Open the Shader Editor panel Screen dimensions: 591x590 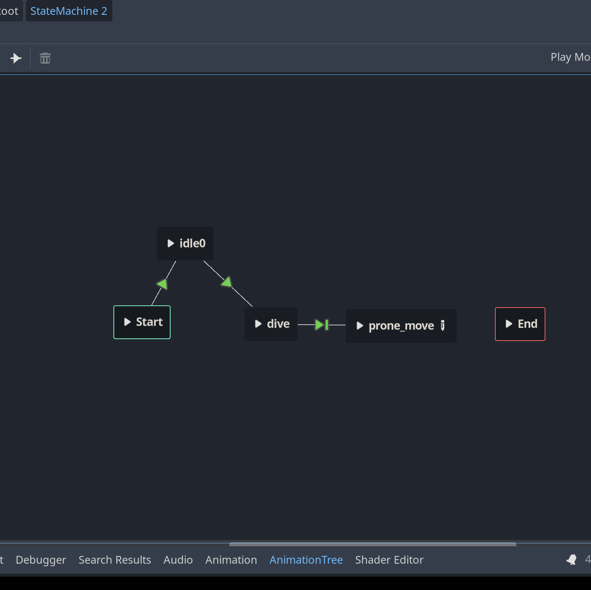click(389, 560)
